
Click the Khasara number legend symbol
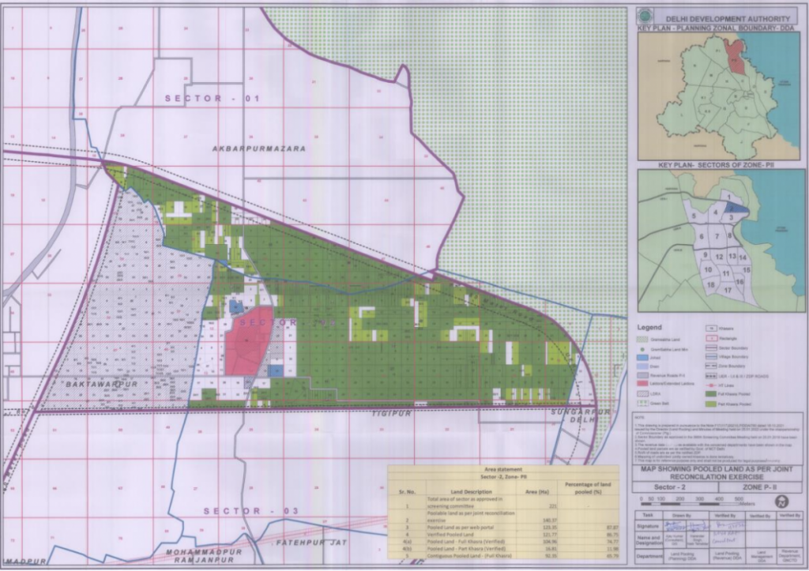pyautogui.click(x=711, y=329)
